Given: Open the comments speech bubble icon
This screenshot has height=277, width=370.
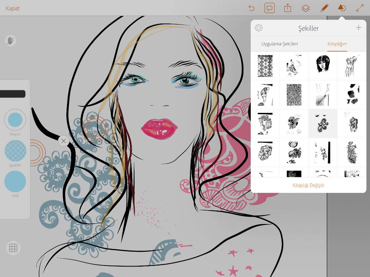Looking at the screenshot, I should [269, 8].
